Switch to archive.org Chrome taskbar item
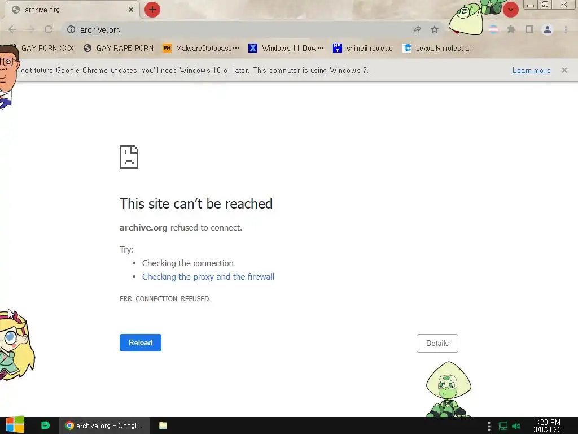The width and height of the screenshot is (578, 434). pyautogui.click(x=104, y=426)
